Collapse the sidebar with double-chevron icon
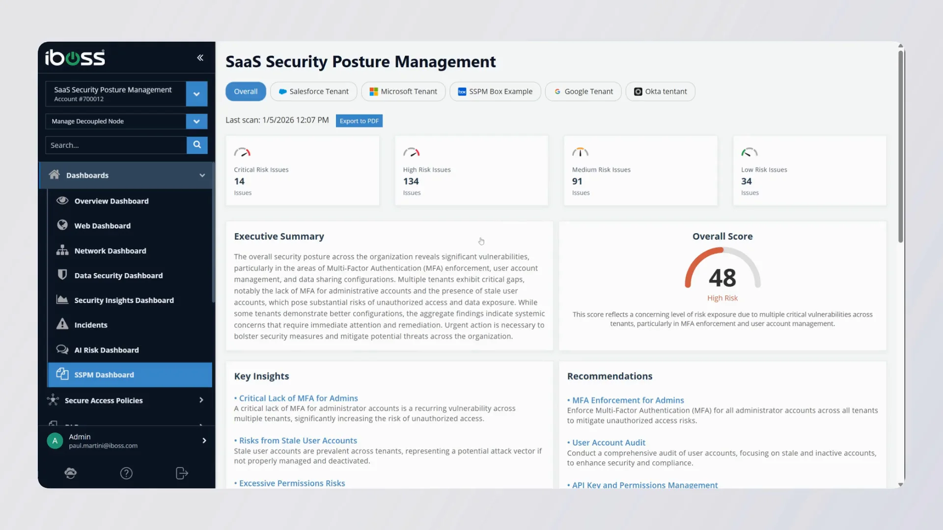Image resolution: width=943 pixels, height=530 pixels. 200,58
